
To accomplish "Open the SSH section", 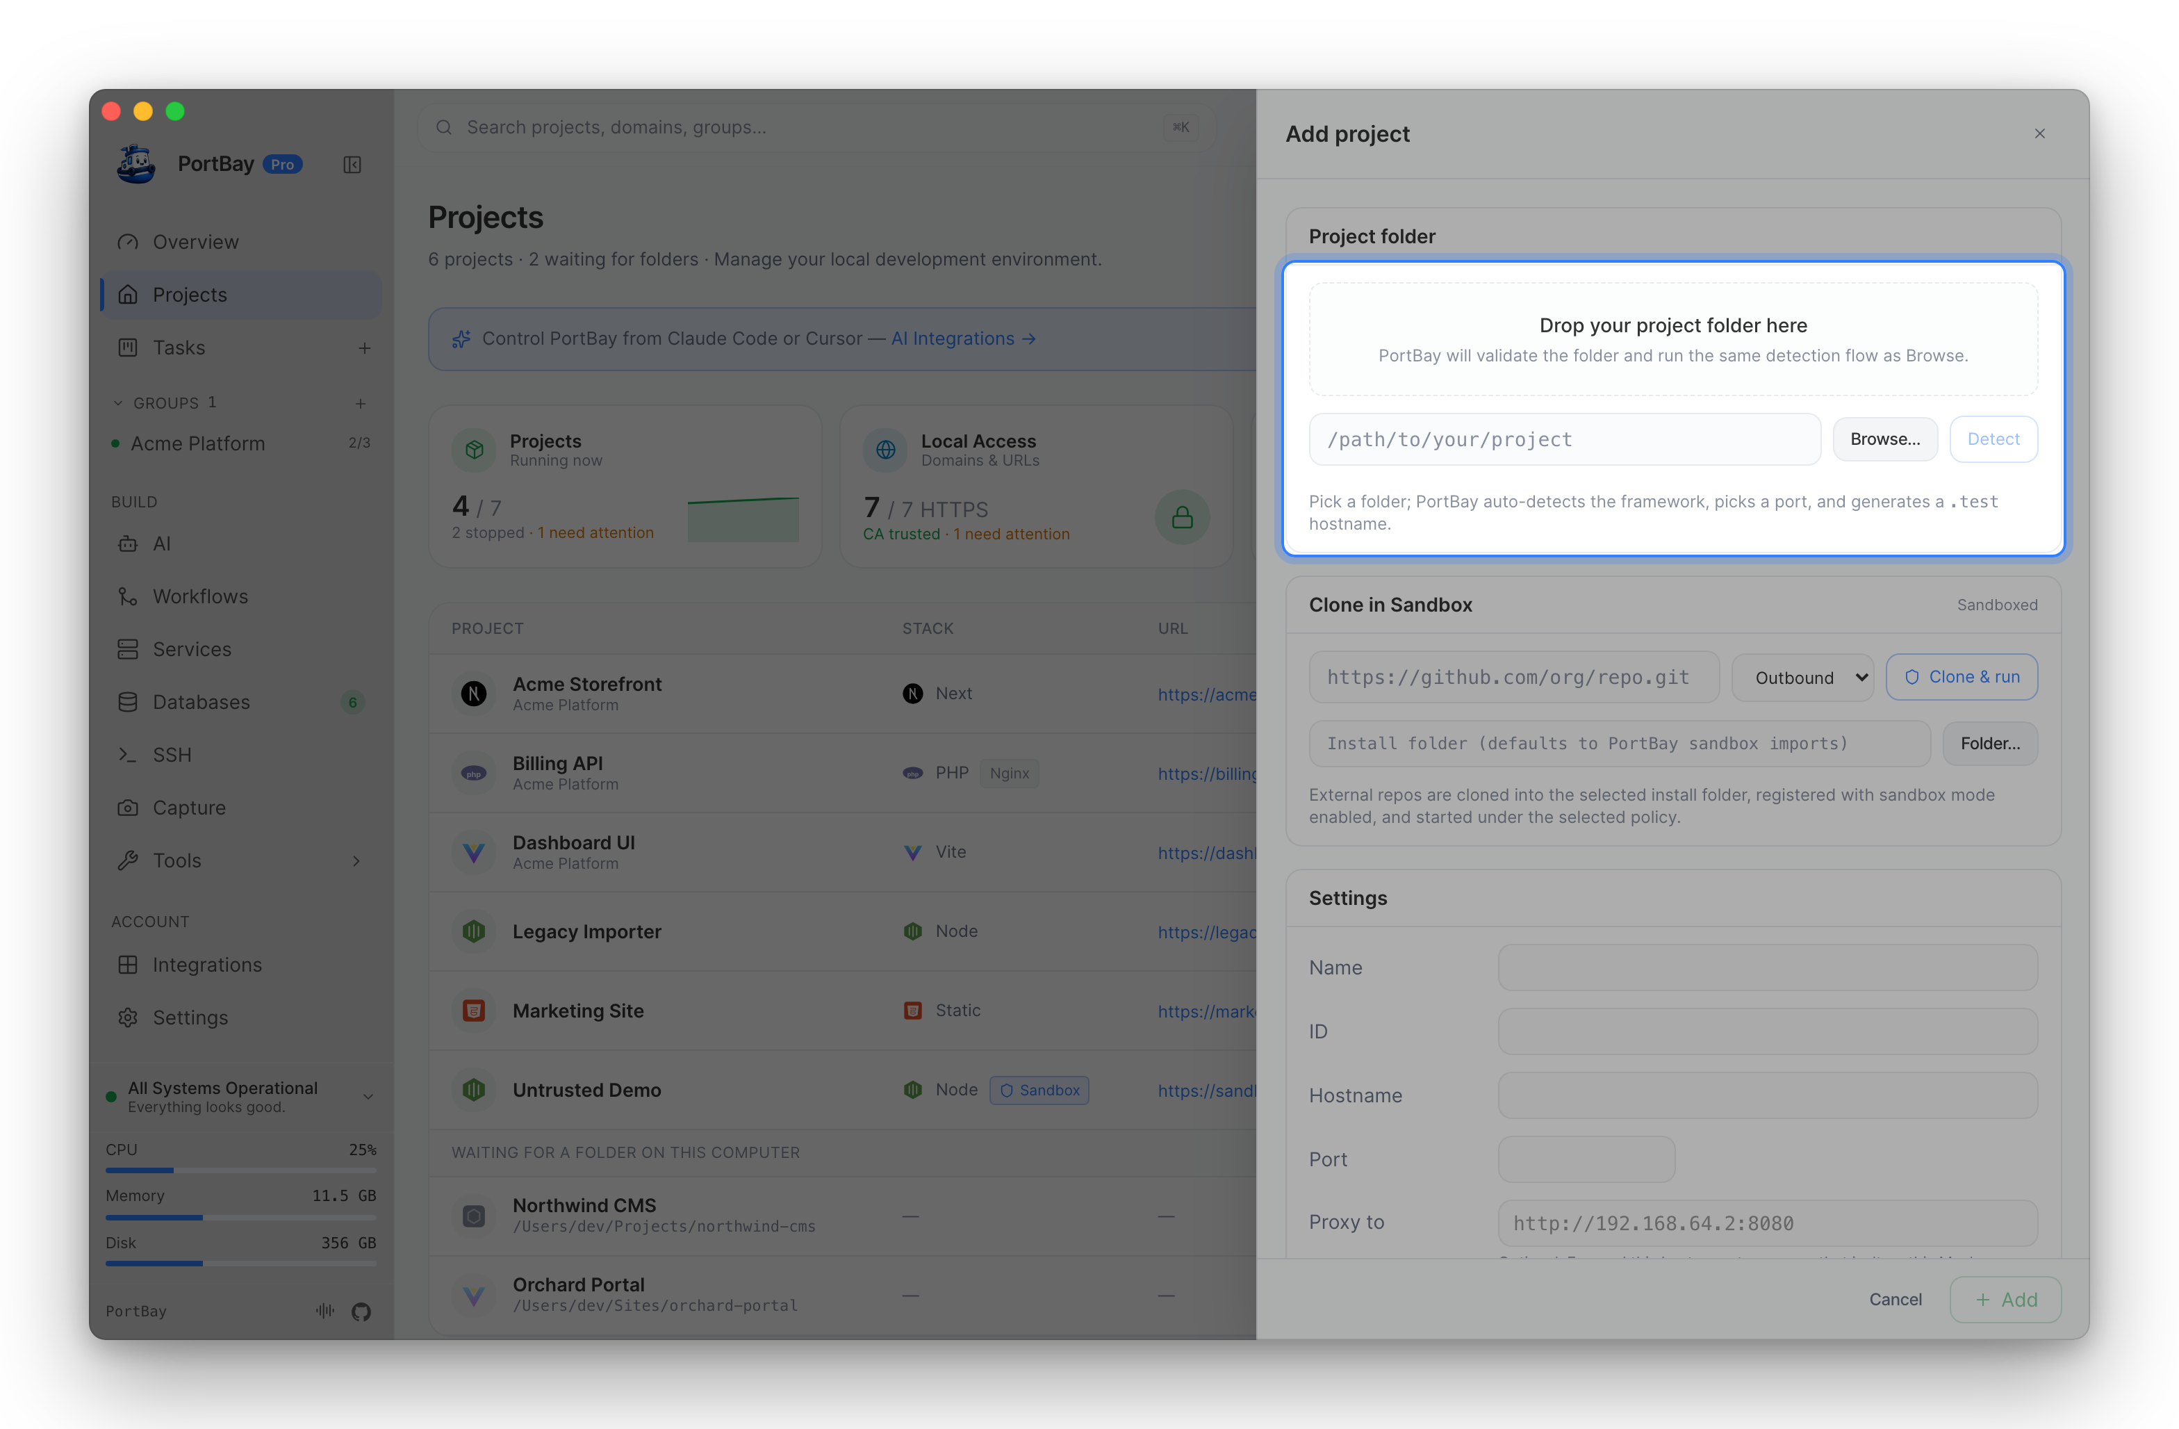I will 240,755.
